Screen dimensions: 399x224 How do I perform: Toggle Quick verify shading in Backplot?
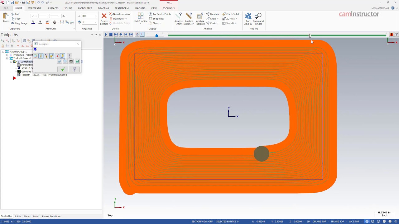pyautogui.click(x=62, y=56)
